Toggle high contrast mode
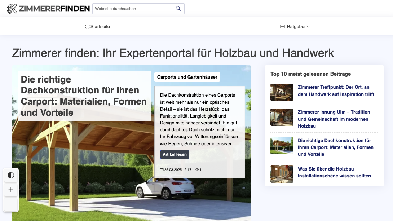393x221 pixels. point(11,176)
